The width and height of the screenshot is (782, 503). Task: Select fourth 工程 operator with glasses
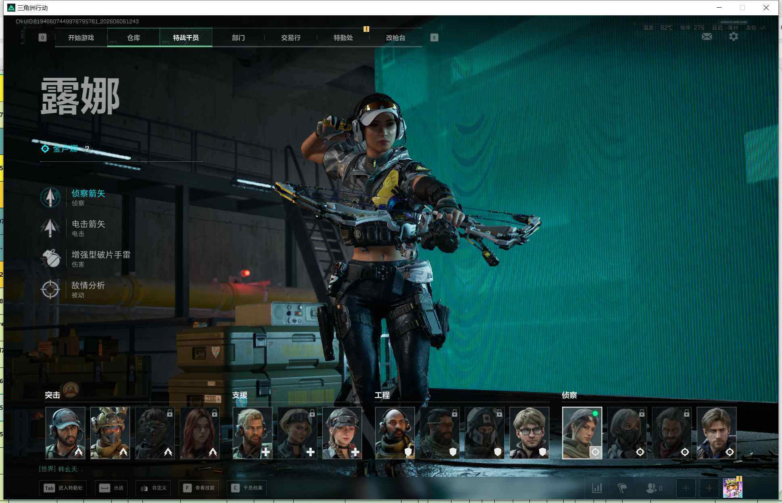tap(529, 433)
